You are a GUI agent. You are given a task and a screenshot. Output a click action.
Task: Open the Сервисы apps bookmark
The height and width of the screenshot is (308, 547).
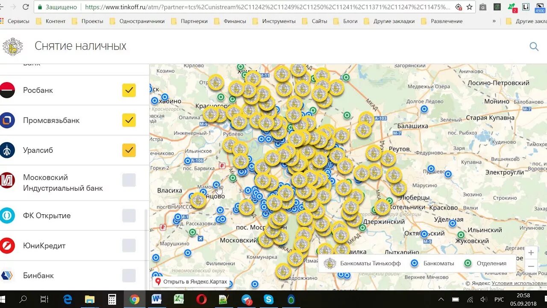coord(15,21)
